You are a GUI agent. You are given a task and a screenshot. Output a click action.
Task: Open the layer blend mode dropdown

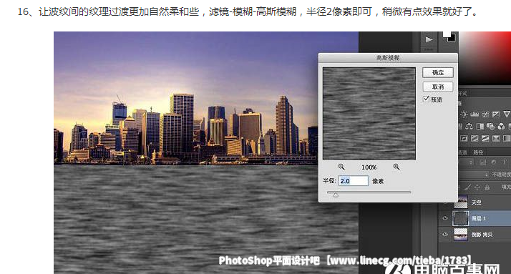point(473,175)
